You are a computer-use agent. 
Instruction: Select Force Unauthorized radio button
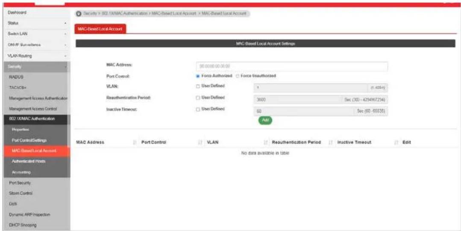coord(237,76)
